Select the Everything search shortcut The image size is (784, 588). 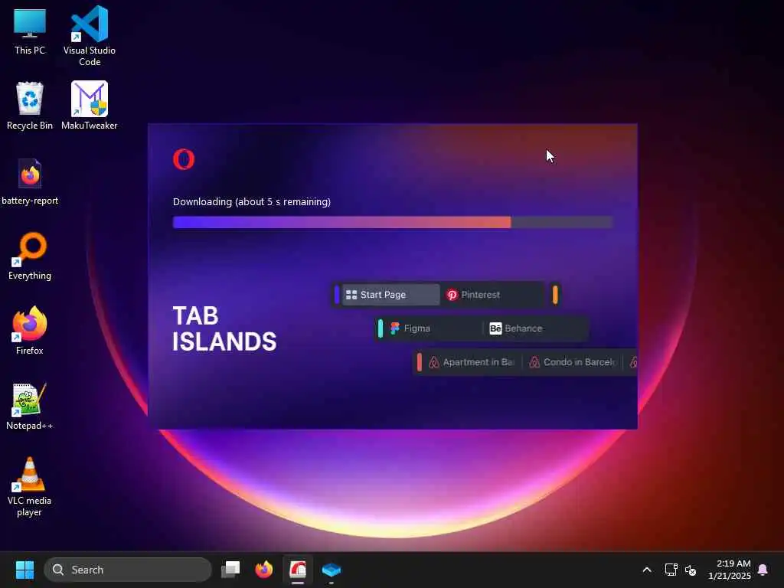[x=30, y=256]
